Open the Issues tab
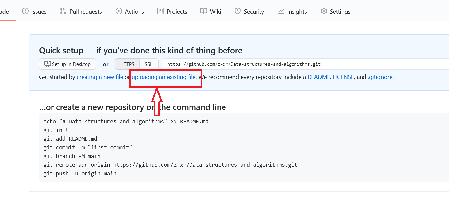Screen dimensions: 449x203 (34, 11)
